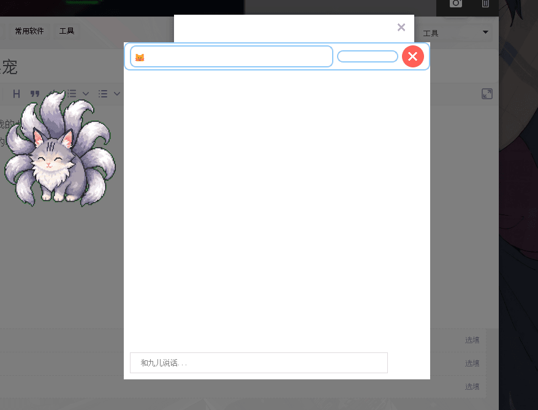
Task: Apply blockquote using the quote marks icon
Action: [35, 94]
